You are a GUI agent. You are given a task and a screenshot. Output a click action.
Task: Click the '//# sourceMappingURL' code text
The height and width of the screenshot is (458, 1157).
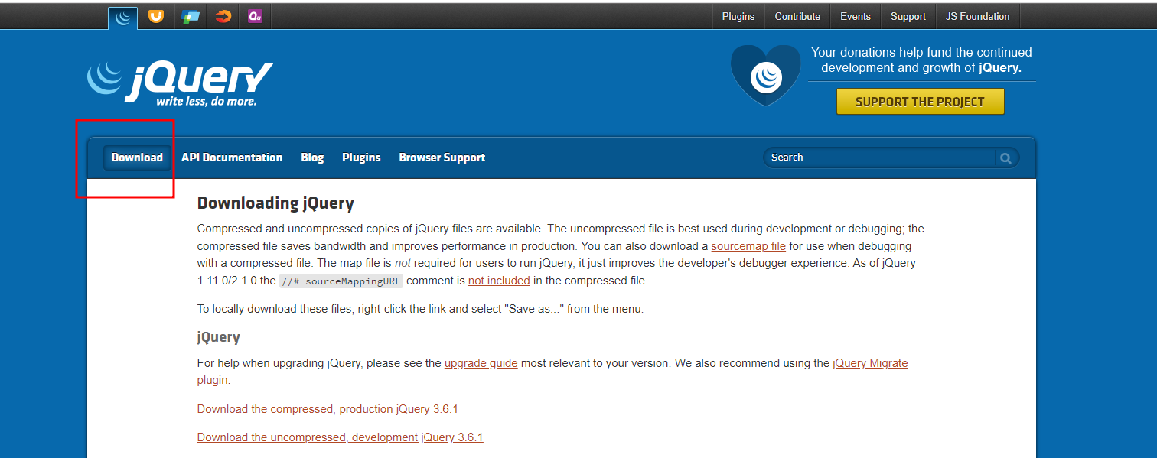click(x=341, y=281)
